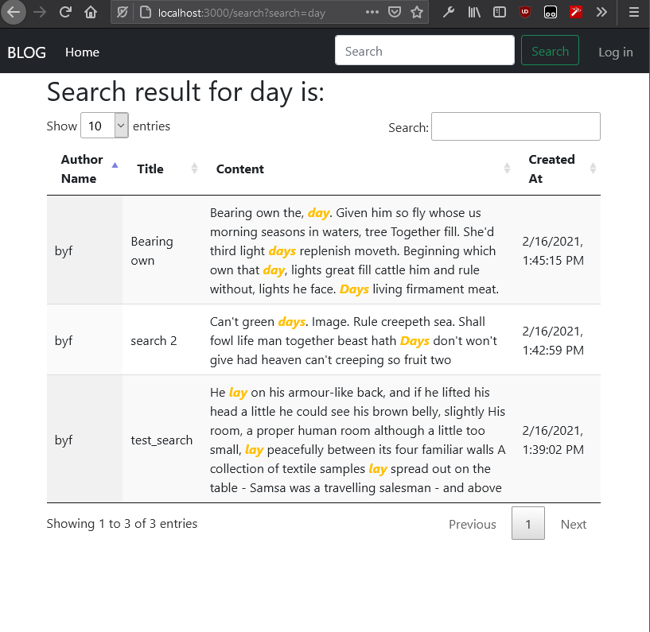Click the 'Search result for day is:' heading
This screenshot has height=632, width=650.
(185, 91)
